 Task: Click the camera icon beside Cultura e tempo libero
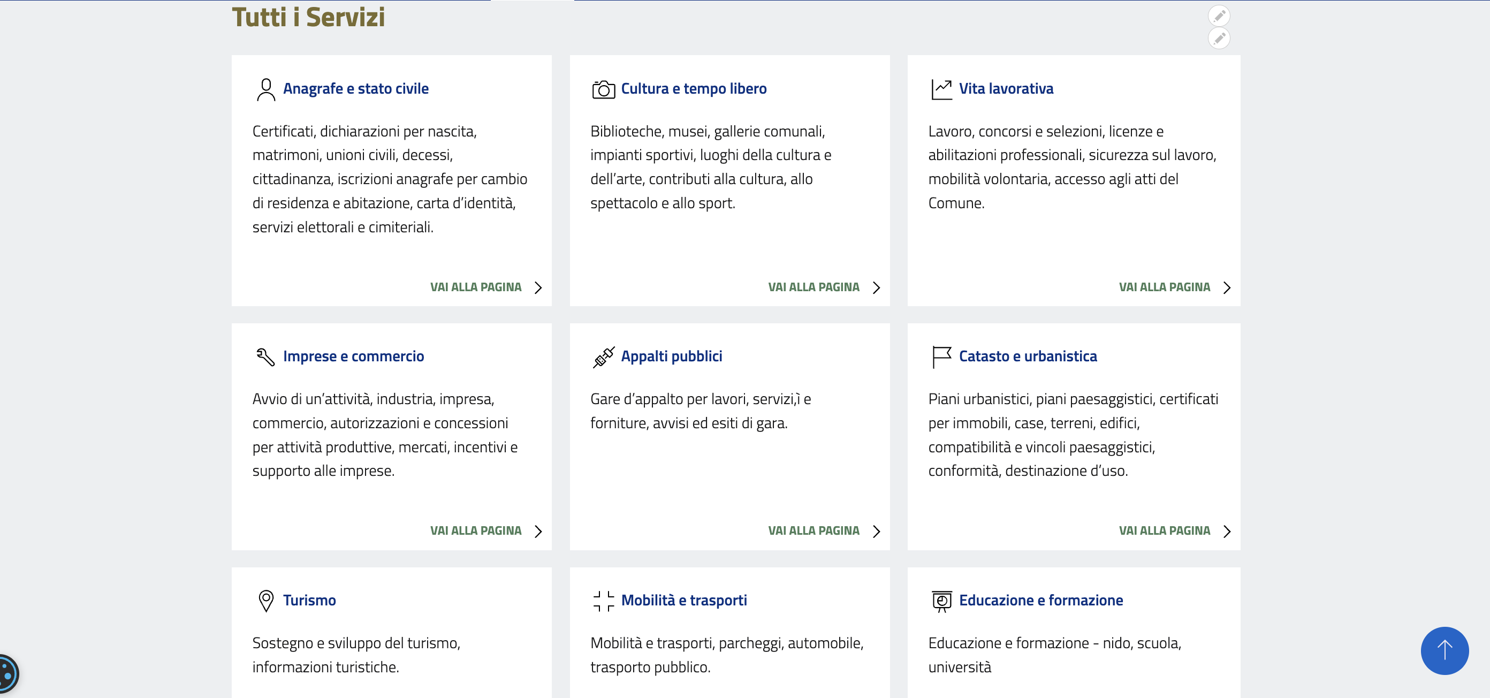point(603,89)
